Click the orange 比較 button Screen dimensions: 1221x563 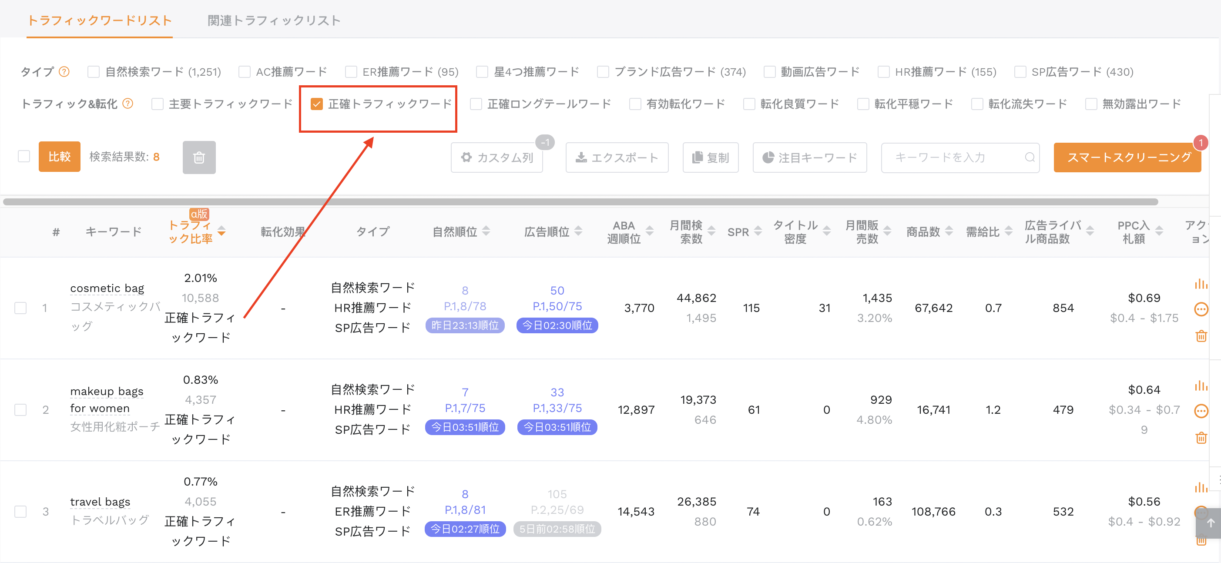click(x=59, y=156)
